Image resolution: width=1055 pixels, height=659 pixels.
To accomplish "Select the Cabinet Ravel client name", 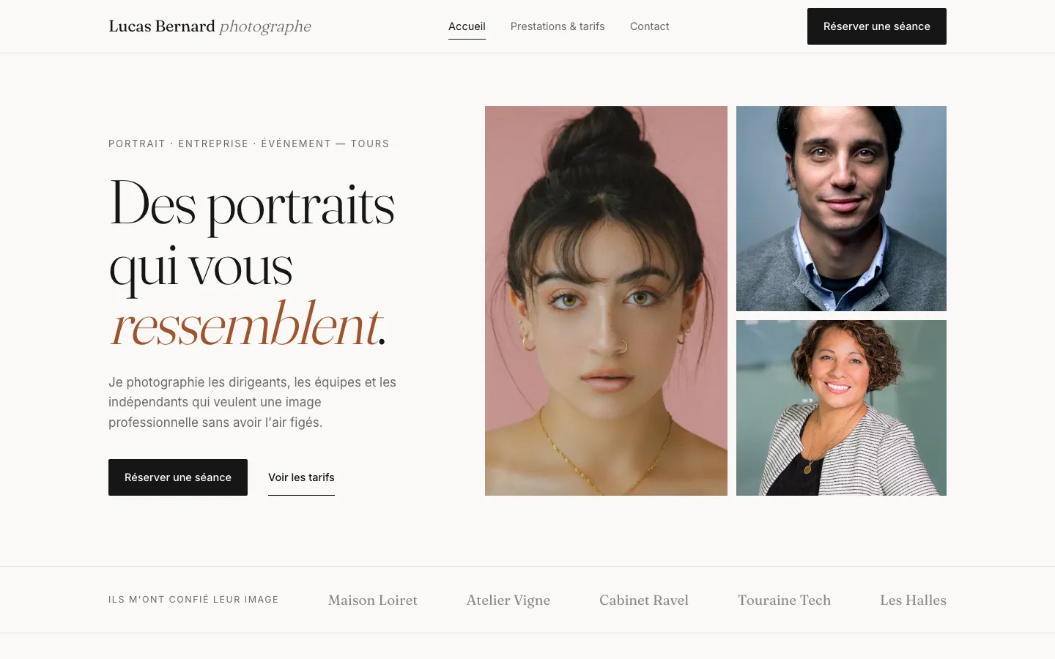I will [x=644, y=600].
